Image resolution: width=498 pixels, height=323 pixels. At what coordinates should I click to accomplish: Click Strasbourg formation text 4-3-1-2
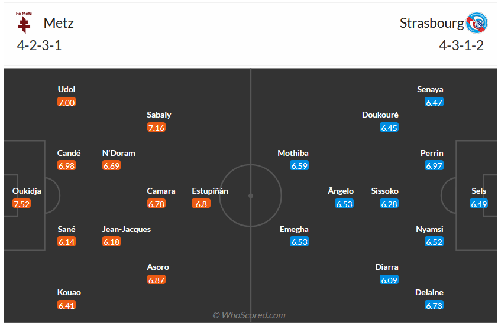click(461, 45)
